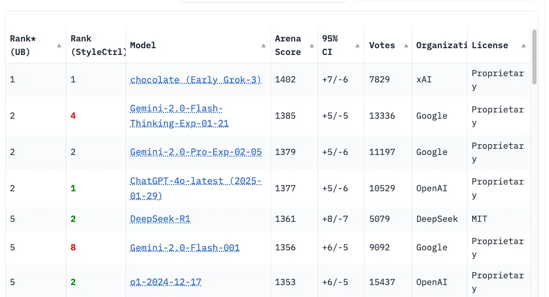Sort table by Model name arrow
This screenshot has width=549, height=297.
click(x=263, y=46)
